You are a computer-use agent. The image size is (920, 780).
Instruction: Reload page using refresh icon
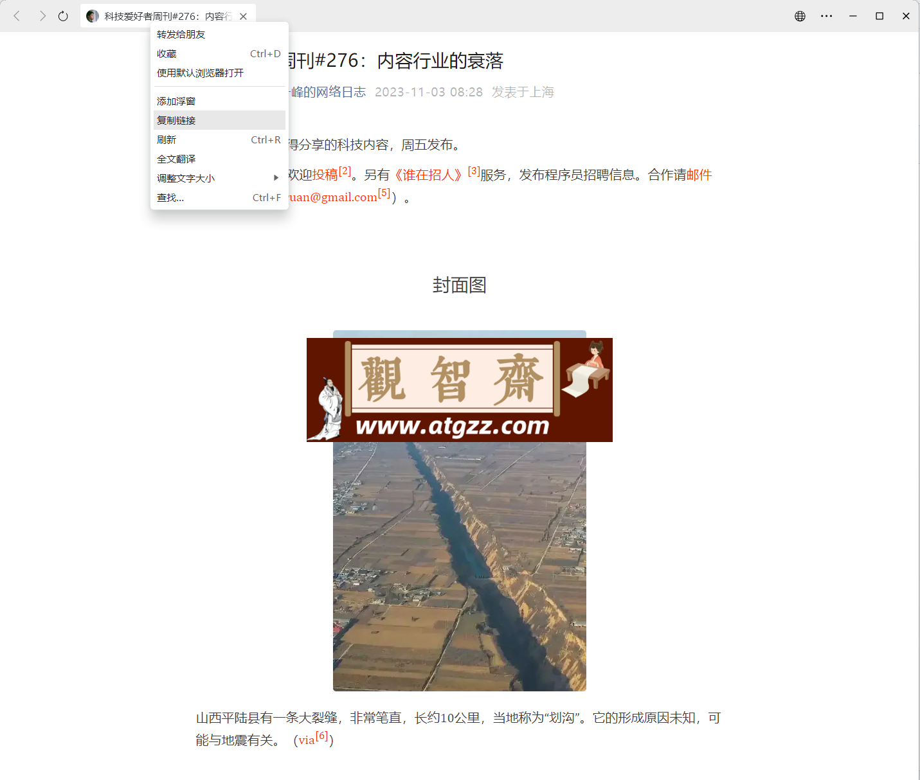click(x=63, y=16)
